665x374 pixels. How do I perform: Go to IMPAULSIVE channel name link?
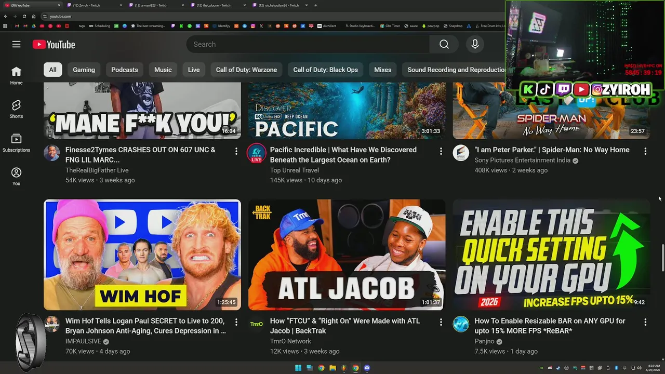(x=83, y=341)
